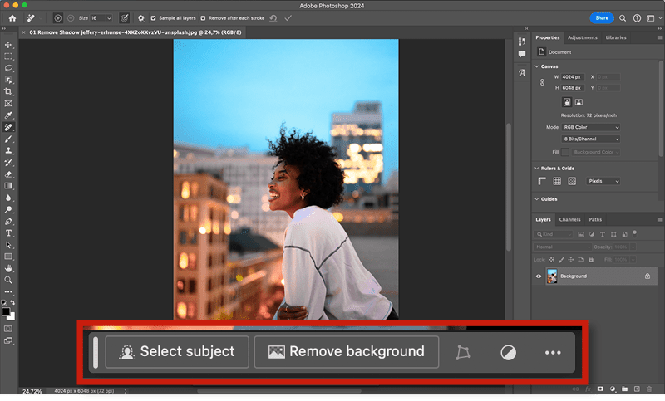Set canvas orientation to landscape
Image resolution: width=665 pixels, height=401 pixels.
[x=579, y=102]
